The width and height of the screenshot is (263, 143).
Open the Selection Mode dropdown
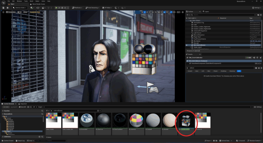[20, 8]
